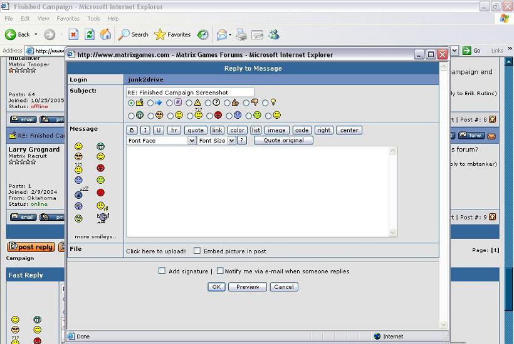The width and height of the screenshot is (514, 344).
Task: Select the thumbs down post icon radio
Action: 246,103
